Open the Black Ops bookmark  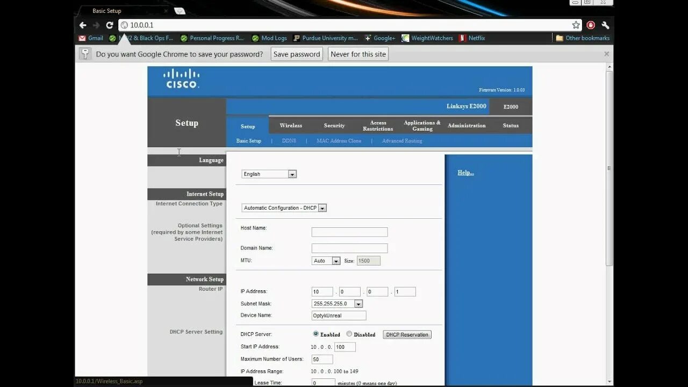click(x=141, y=38)
